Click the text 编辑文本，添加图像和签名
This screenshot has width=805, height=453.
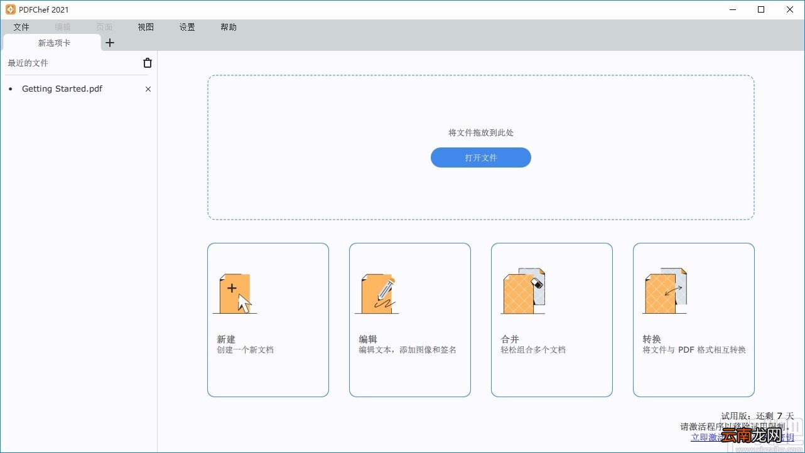[408, 350]
